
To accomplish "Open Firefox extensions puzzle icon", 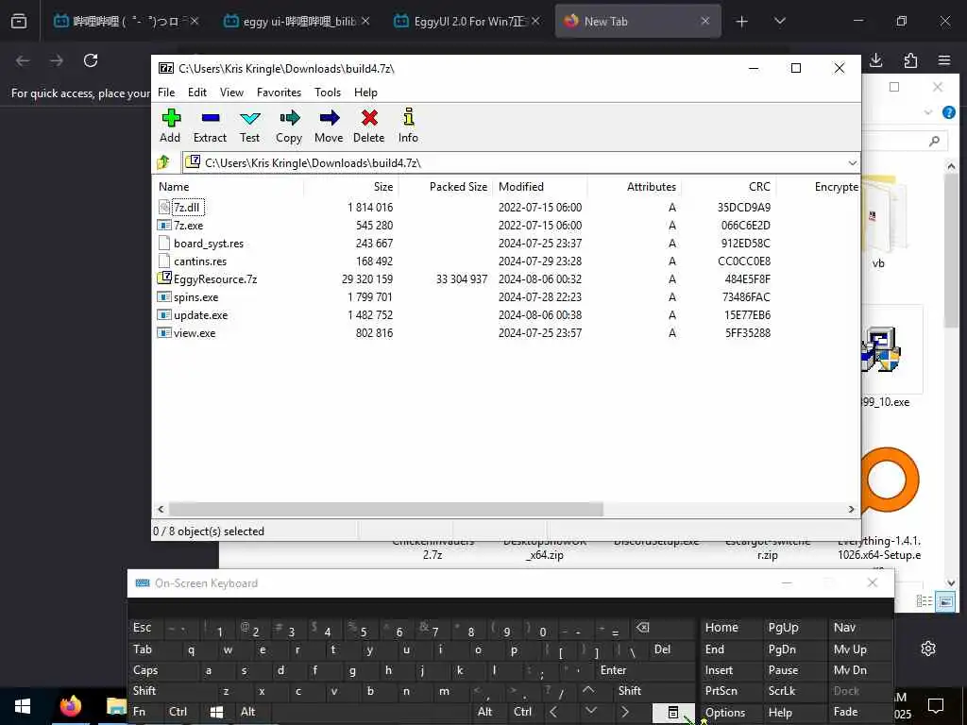I will [910, 59].
